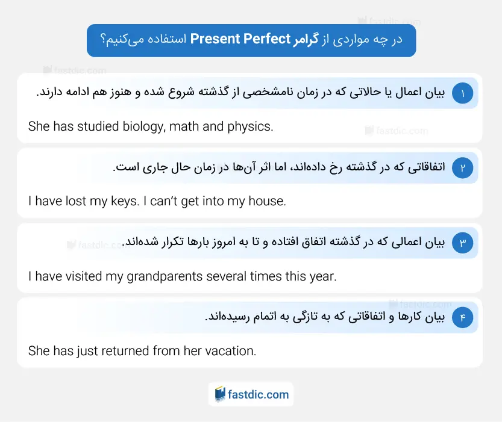Click the sentence She has just returned
This screenshot has width=502, height=422.
point(142,351)
